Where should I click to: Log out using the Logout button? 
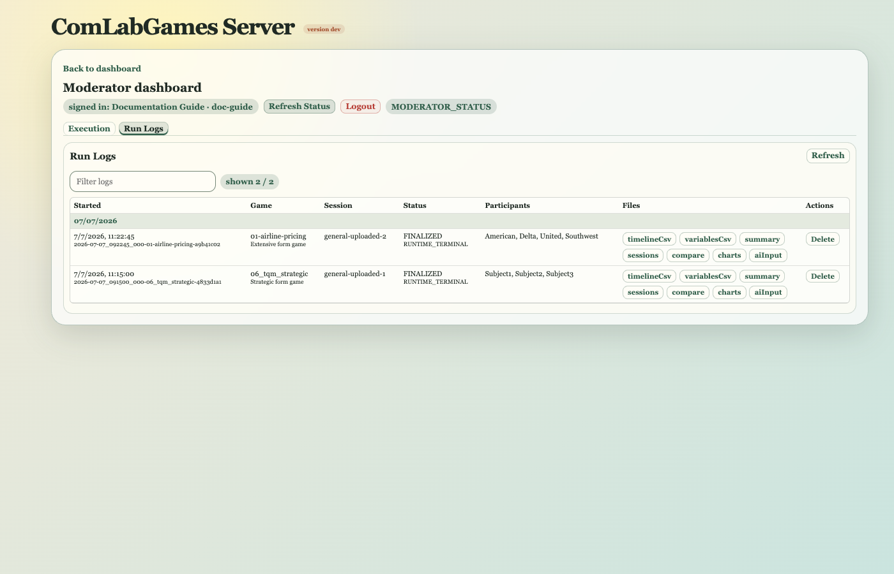pos(360,107)
